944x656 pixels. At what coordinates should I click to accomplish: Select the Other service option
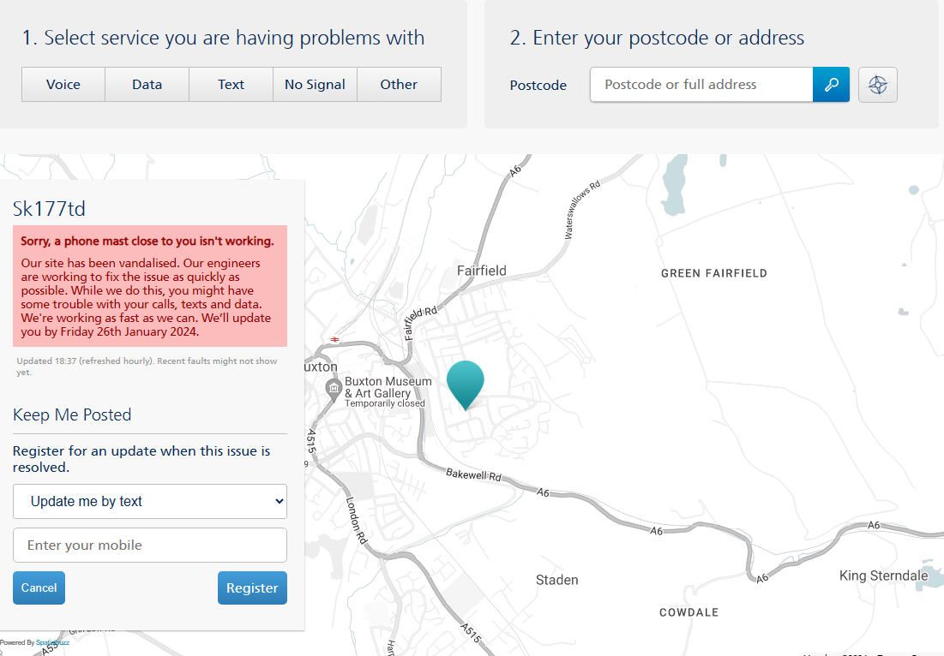coord(399,85)
